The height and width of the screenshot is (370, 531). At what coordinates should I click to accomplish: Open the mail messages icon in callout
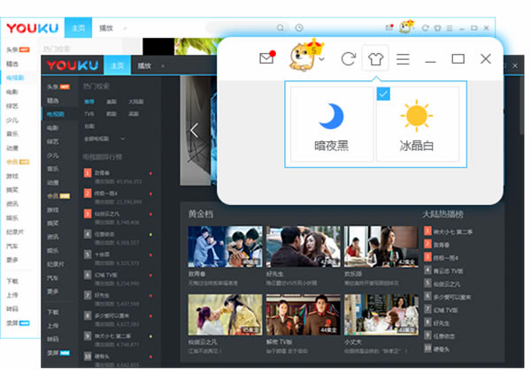pyautogui.click(x=265, y=59)
